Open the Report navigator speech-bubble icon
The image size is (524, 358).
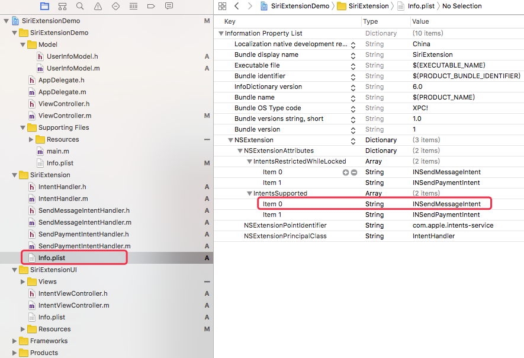[x=169, y=6]
